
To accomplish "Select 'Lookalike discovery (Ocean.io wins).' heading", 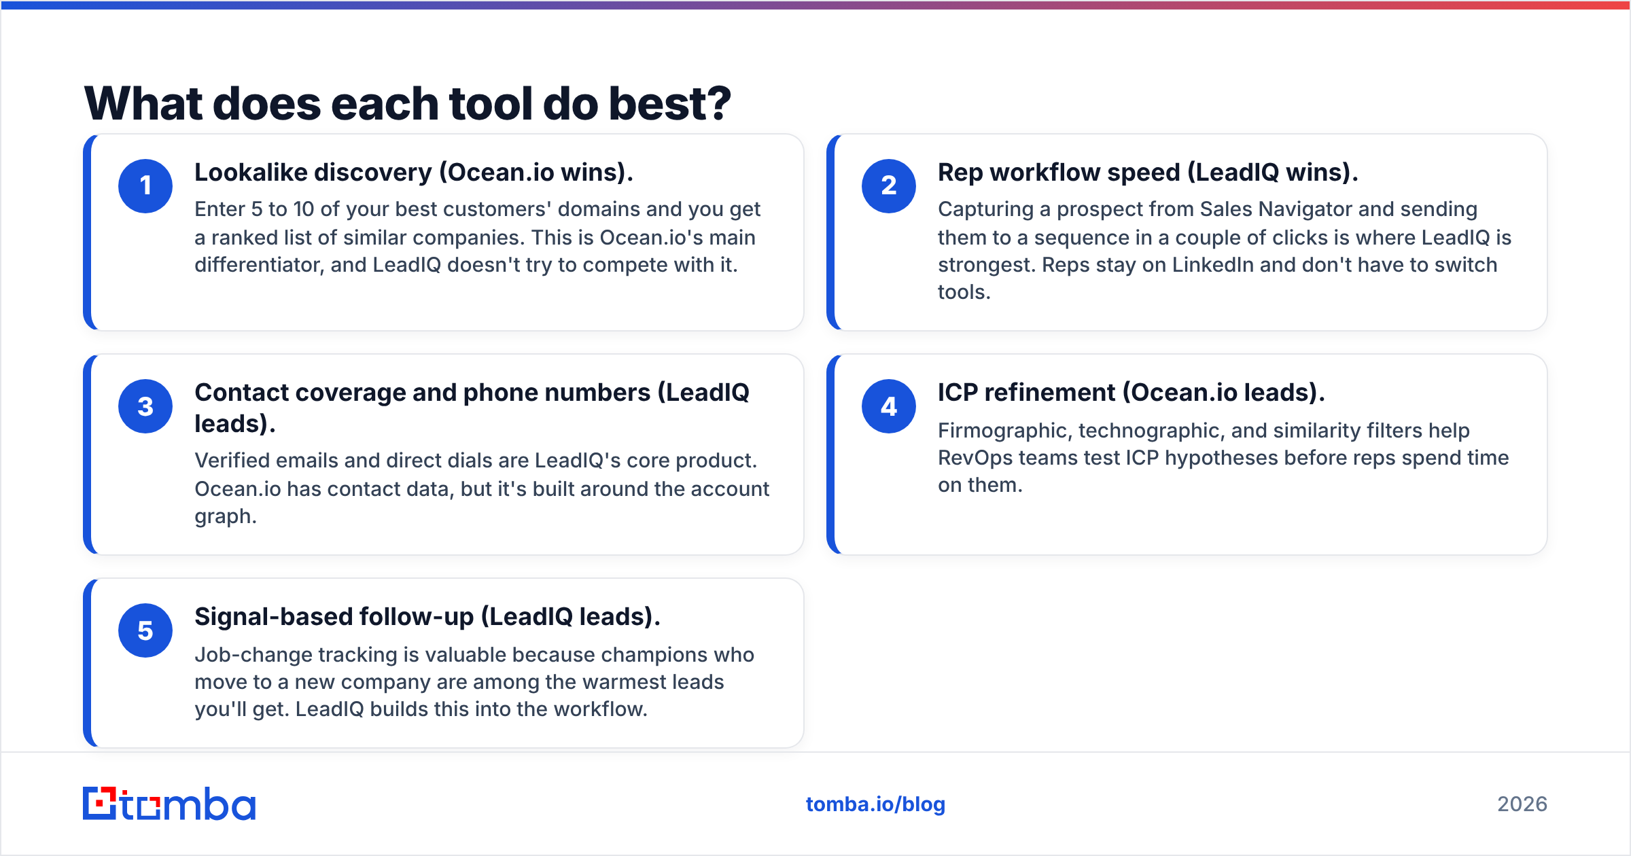I will point(414,173).
